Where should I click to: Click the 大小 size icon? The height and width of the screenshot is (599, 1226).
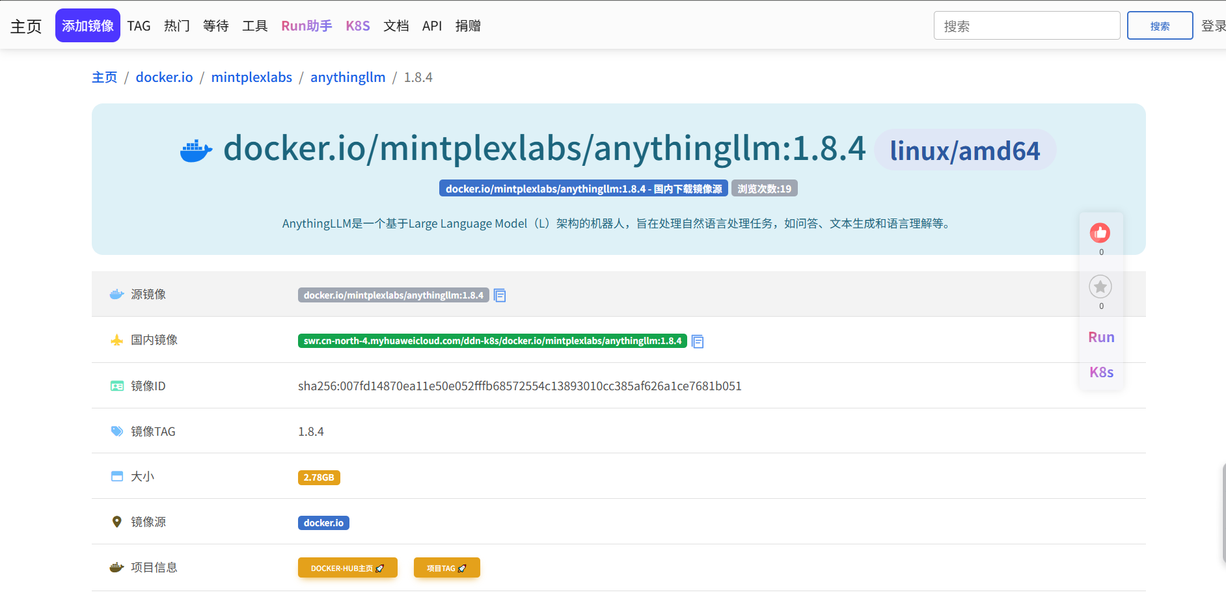tap(117, 476)
